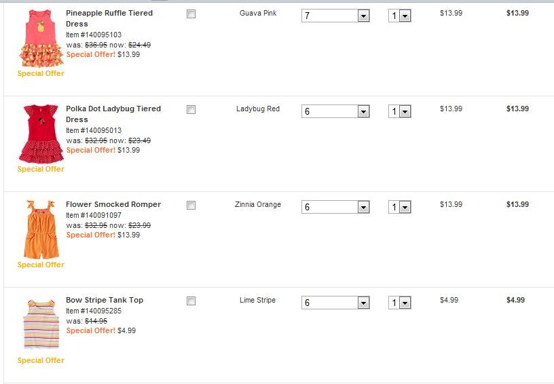This screenshot has height=384, width=554.
Task: Select the Flower Smocked Romper checkbox
Action: [x=191, y=205]
